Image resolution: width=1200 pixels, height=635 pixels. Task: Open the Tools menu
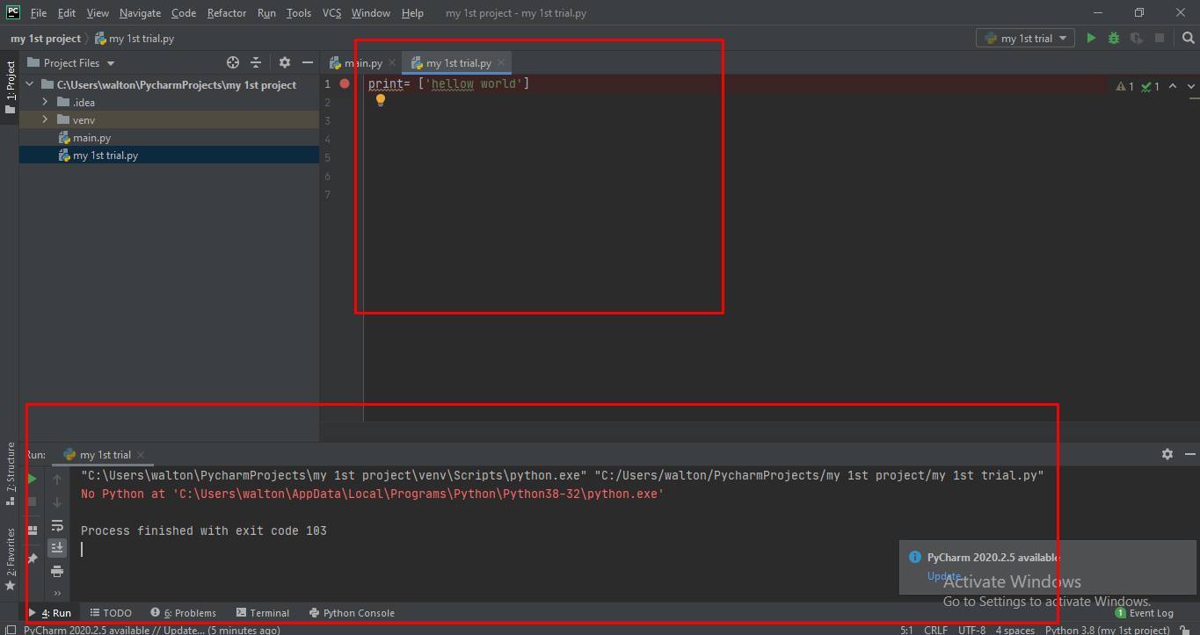pos(299,13)
